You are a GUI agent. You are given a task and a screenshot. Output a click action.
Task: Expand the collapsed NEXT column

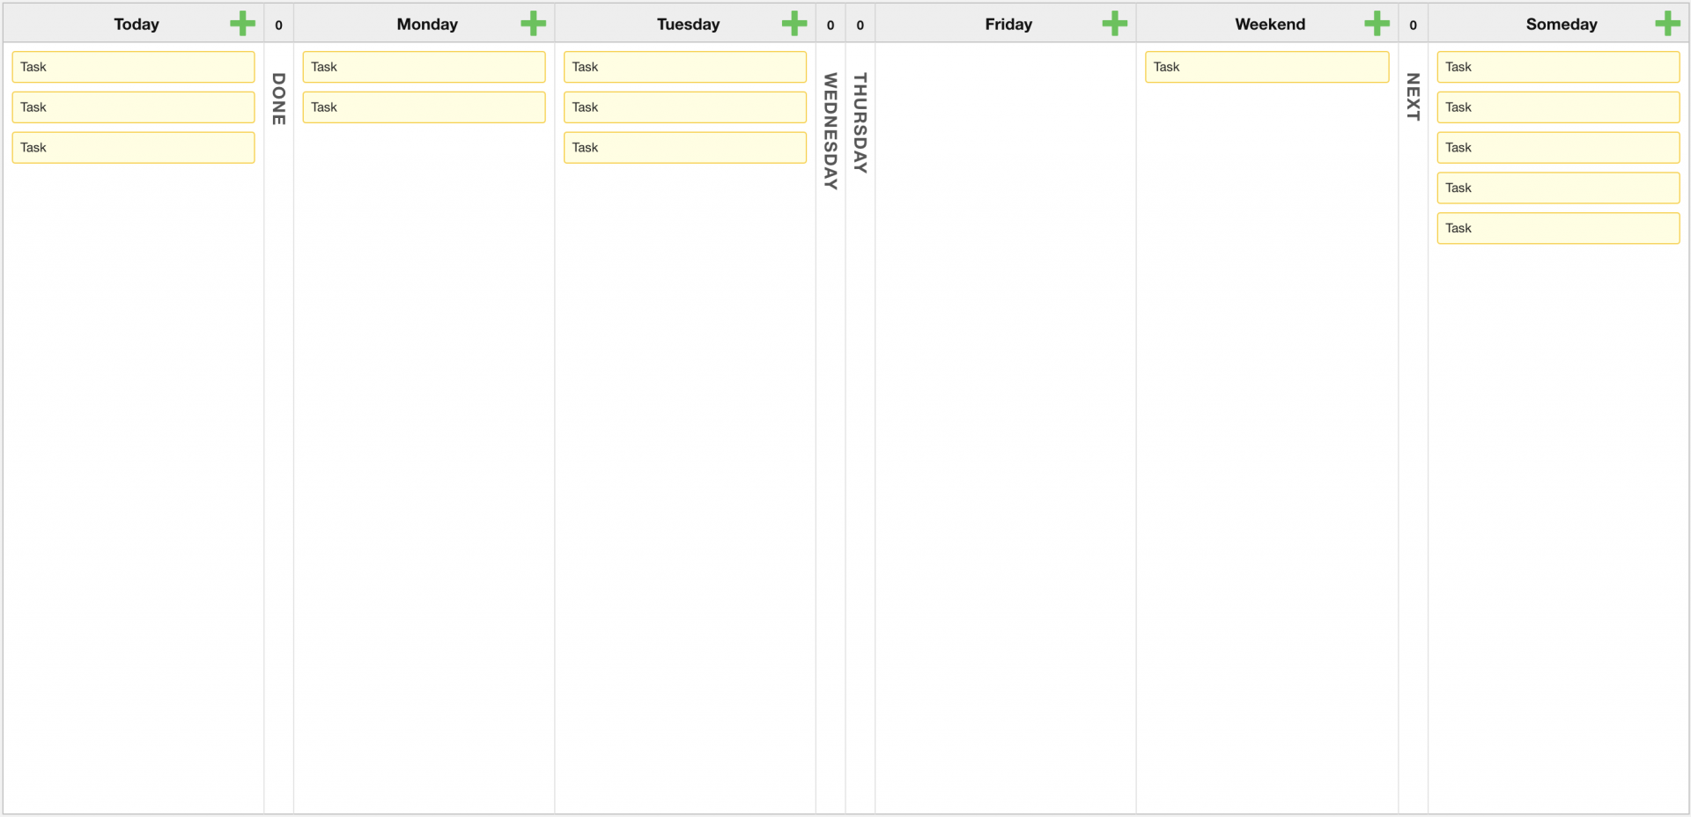click(x=1414, y=97)
